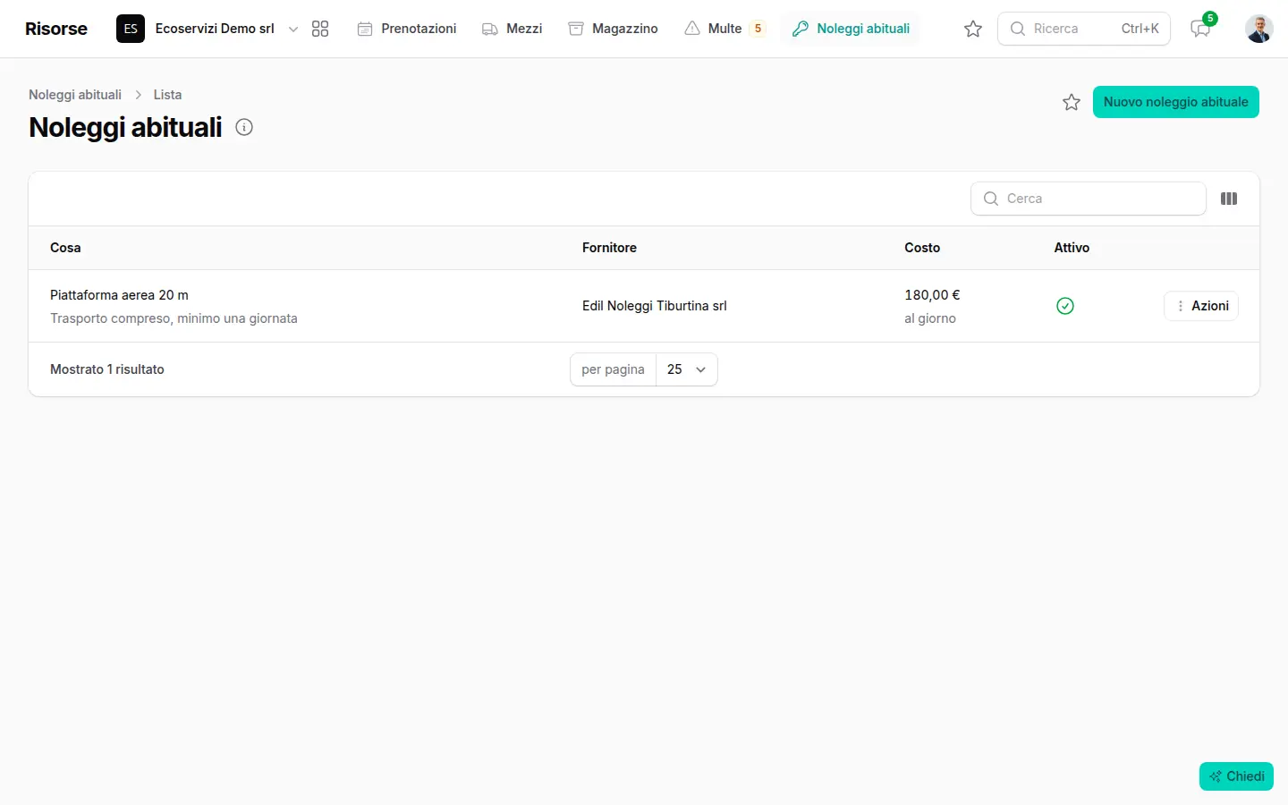Sort by Cosa column header

tap(65, 248)
